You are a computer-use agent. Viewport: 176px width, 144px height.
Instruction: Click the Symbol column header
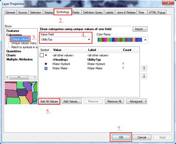point(45,50)
